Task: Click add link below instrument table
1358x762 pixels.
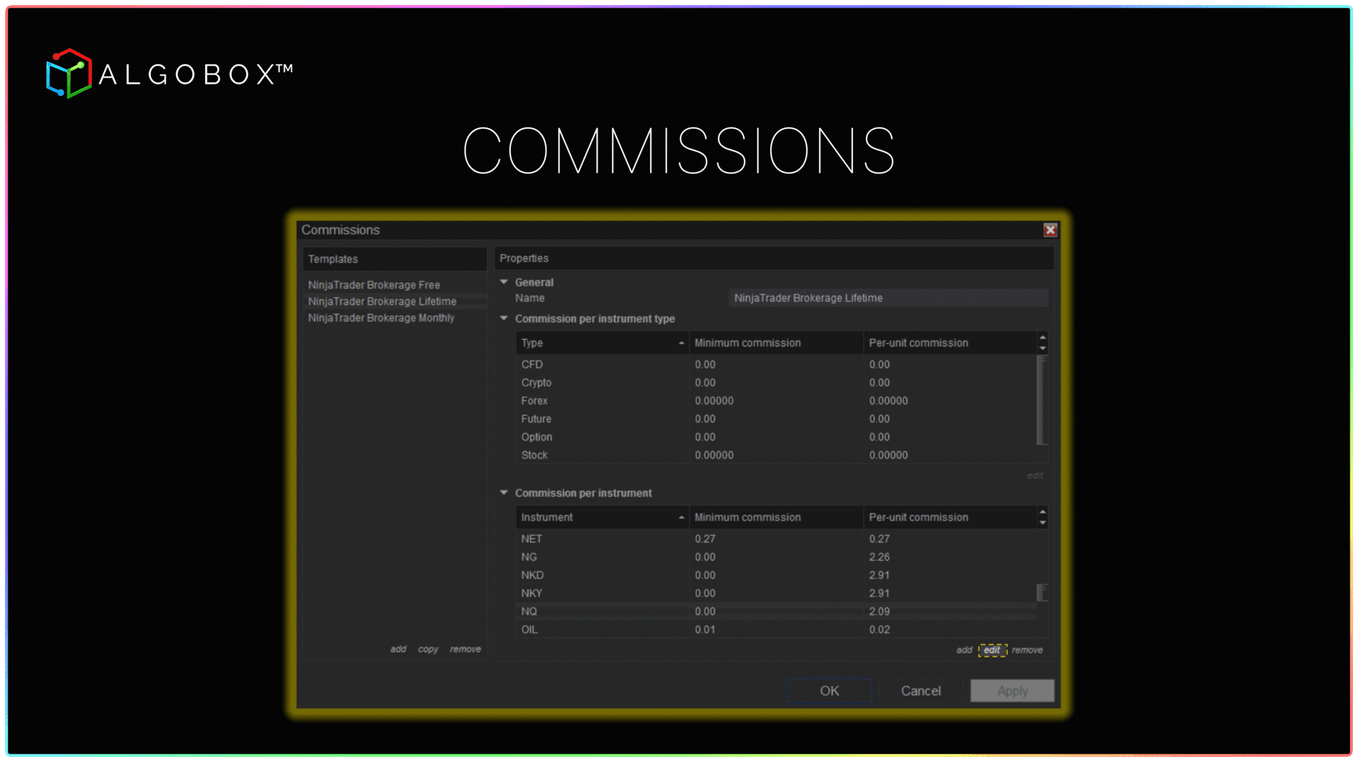Action: click(x=964, y=650)
